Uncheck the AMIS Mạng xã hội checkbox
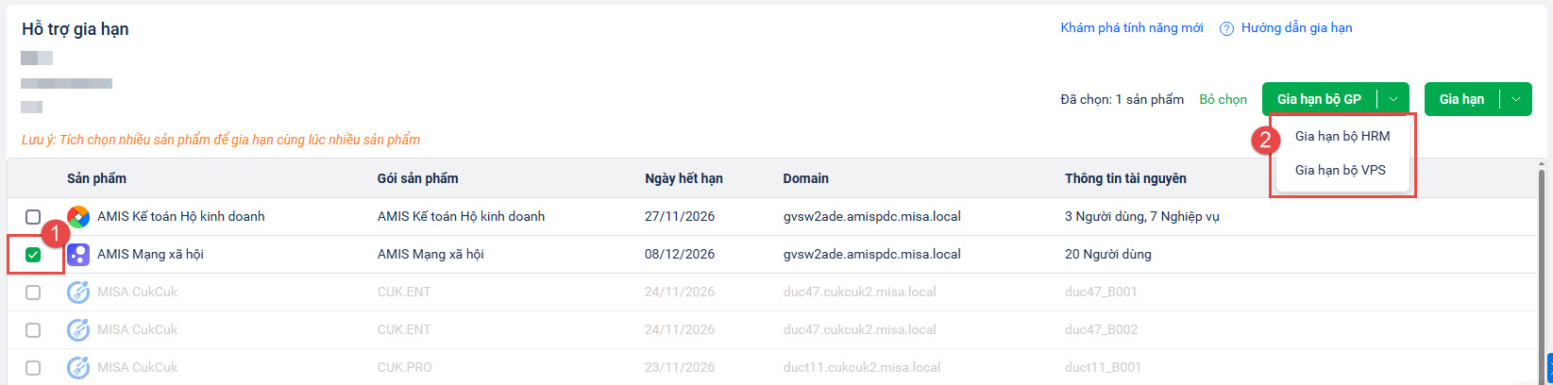1553x385 pixels. [33, 255]
